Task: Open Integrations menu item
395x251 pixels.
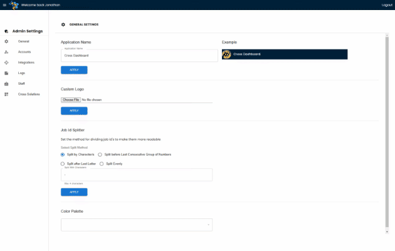Action: coord(26,63)
